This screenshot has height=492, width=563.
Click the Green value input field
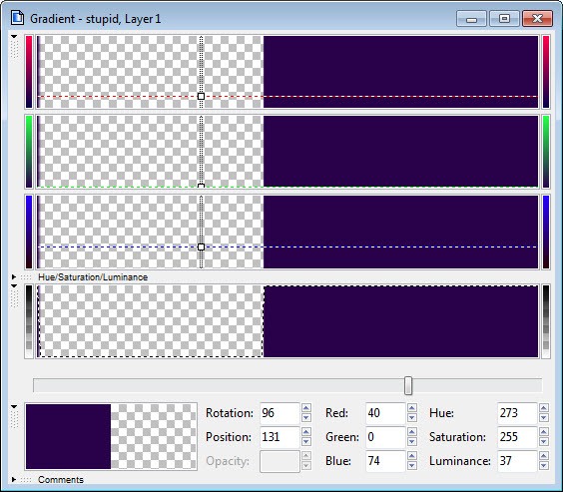tap(385, 437)
